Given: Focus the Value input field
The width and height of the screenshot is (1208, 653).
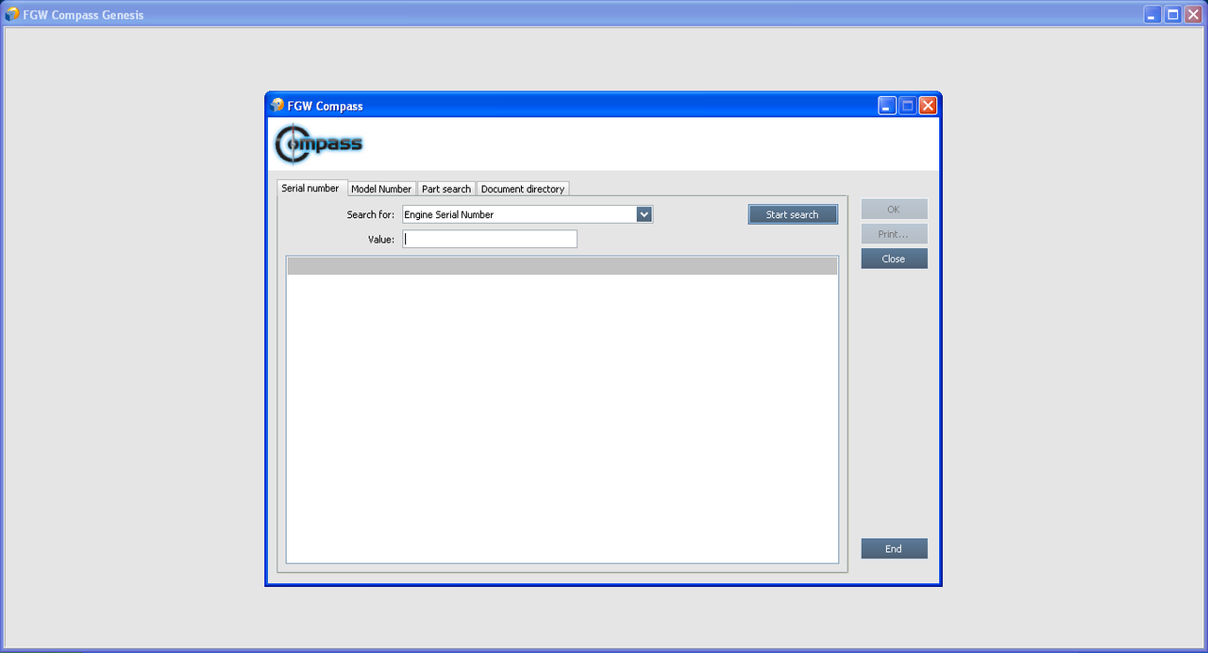Looking at the screenshot, I should tap(490, 240).
